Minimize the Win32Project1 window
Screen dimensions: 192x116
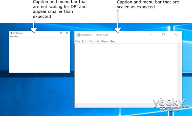pos(55,33)
